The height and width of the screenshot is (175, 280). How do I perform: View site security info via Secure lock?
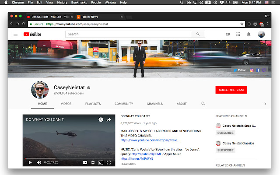pyautogui.click(x=37, y=24)
